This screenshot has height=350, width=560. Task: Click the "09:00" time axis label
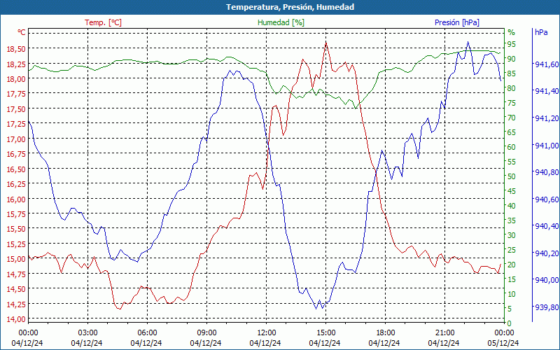(206, 332)
